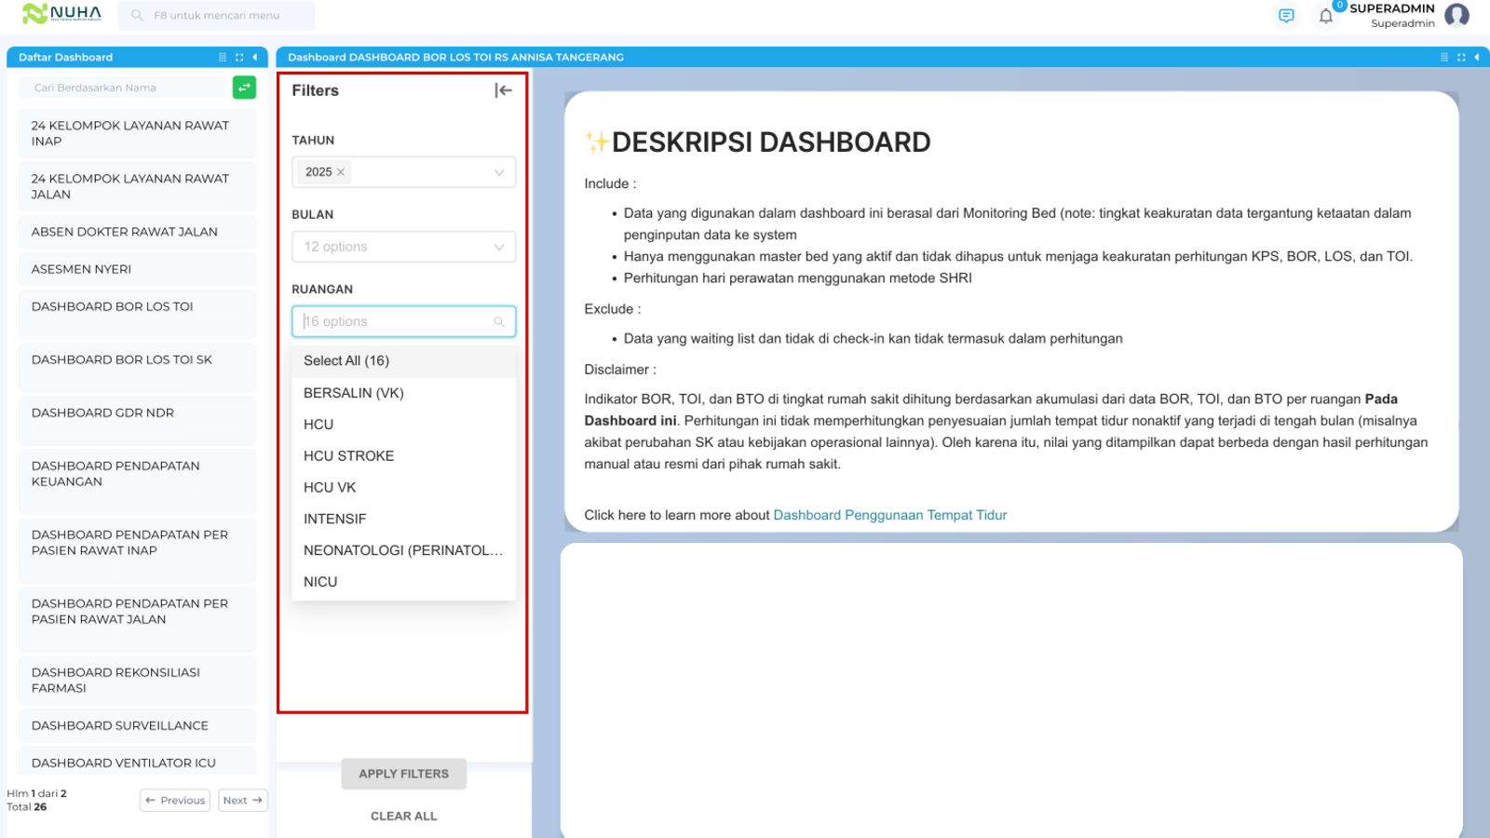Select the NICU room option
This screenshot has height=838, width=1490.
pos(403,583)
